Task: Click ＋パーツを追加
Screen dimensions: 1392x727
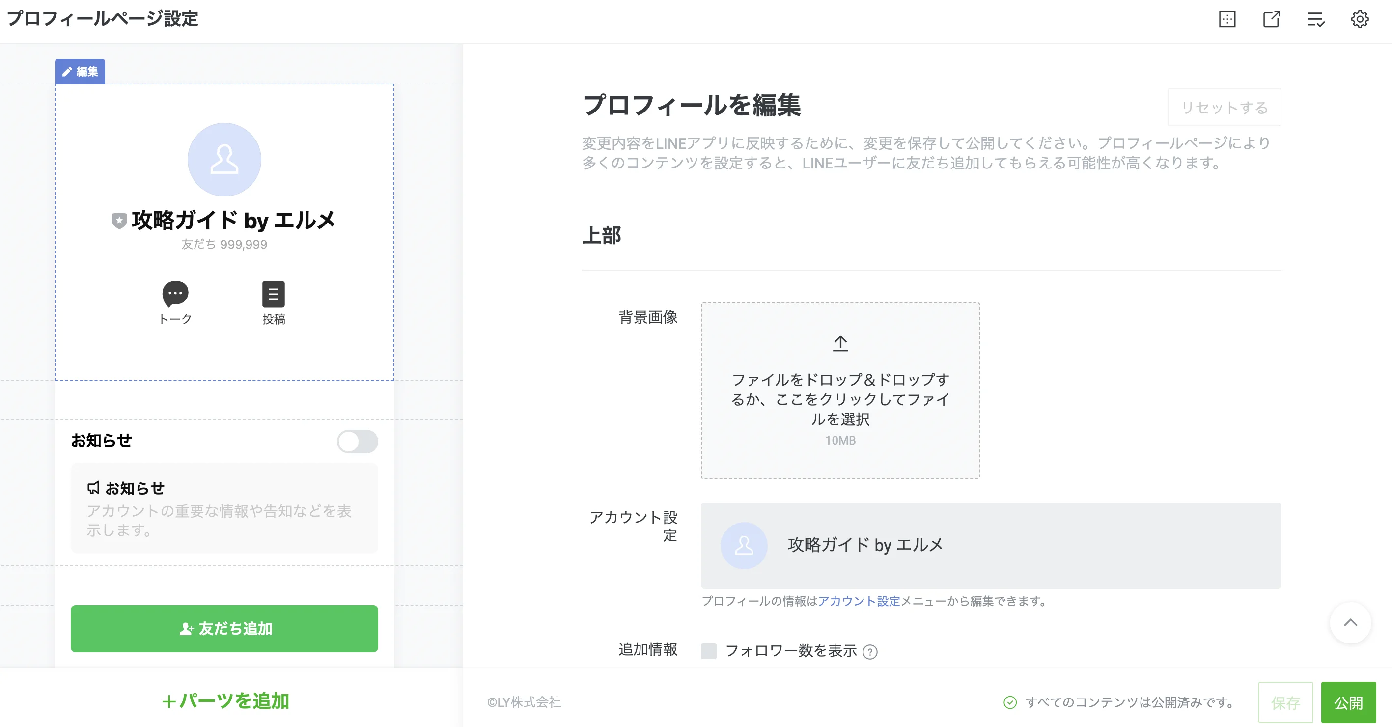Action: pyautogui.click(x=225, y=701)
